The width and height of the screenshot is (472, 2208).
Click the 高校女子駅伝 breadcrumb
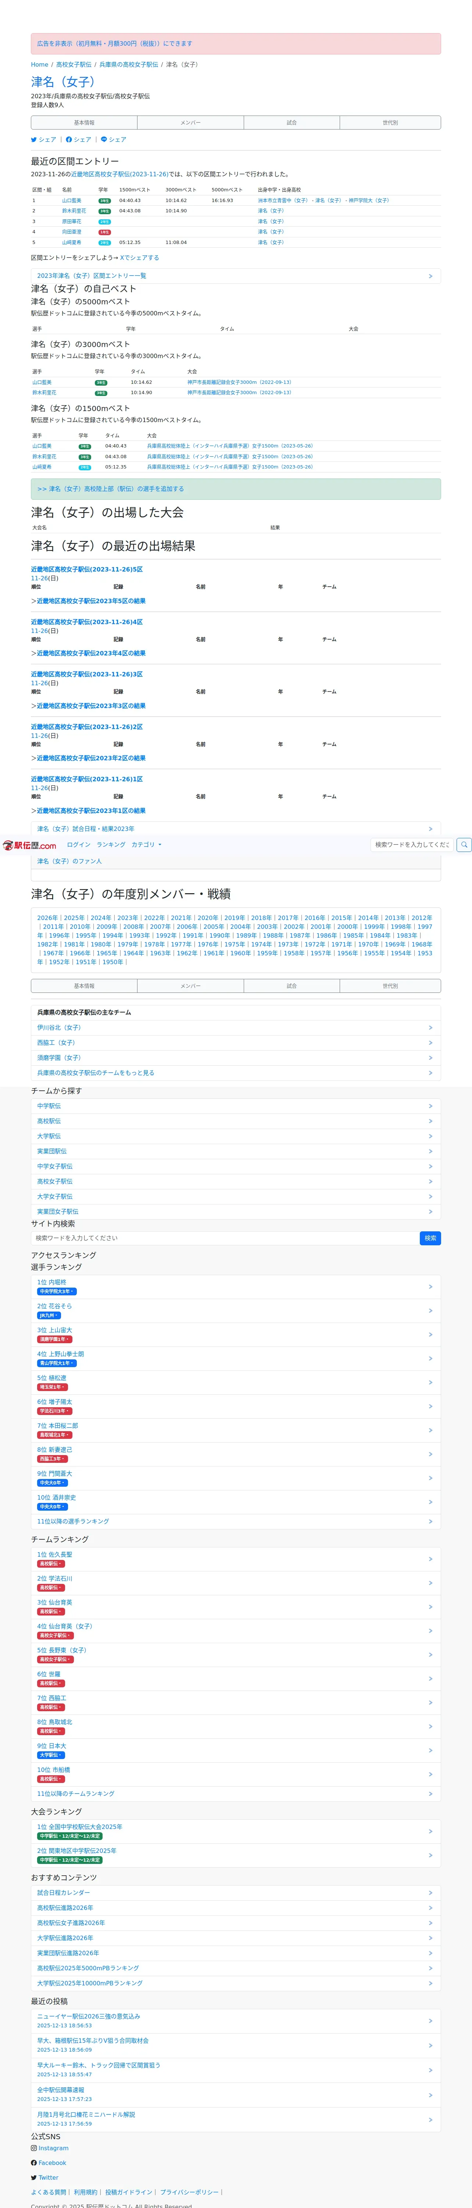pyautogui.click(x=74, y=64)
